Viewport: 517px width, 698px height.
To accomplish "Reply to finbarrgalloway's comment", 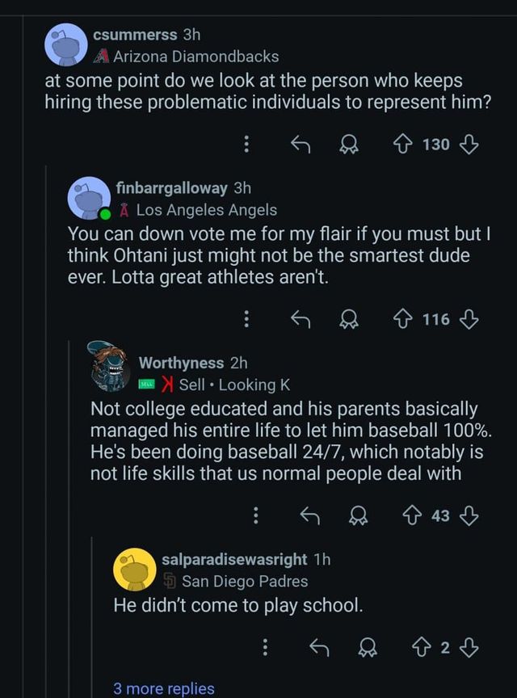I will click(301, 319).
